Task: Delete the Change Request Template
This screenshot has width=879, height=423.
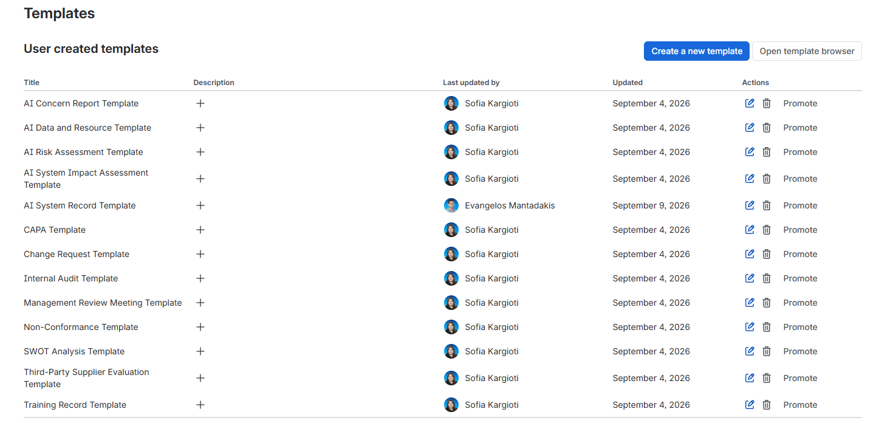Action: coord(767,254)
